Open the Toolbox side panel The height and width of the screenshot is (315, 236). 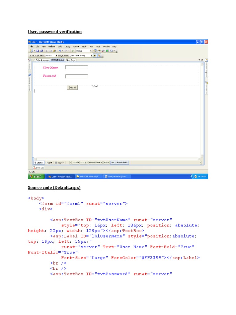click(30, 66)
